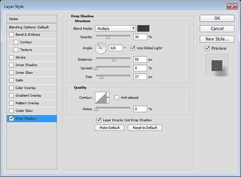Confirm with the OK button
241x177 pixels.
[x=217, y=18]
